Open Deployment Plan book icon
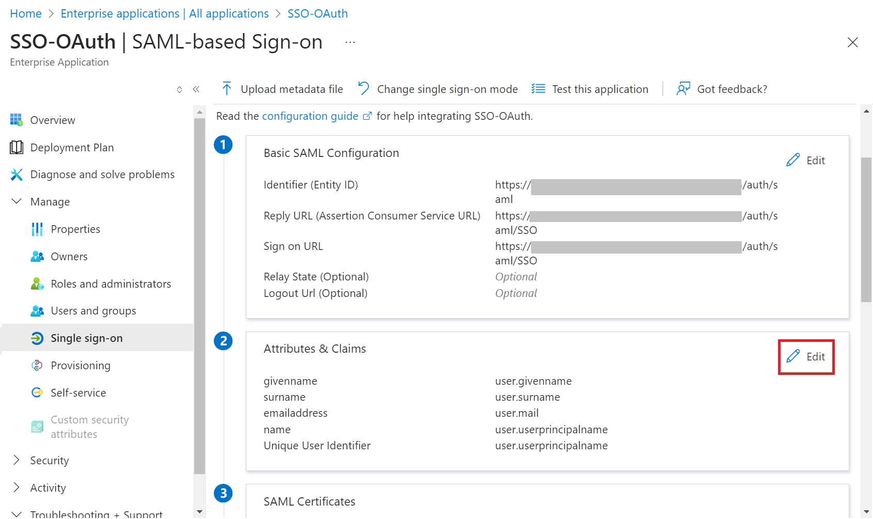The image size is (873, 519). [17, 148]
